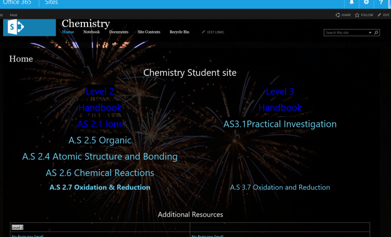The width and height of the screenshot is (391, 237).
Task: Open the Sites link in top bar
Action: click(x=52, y=3)
